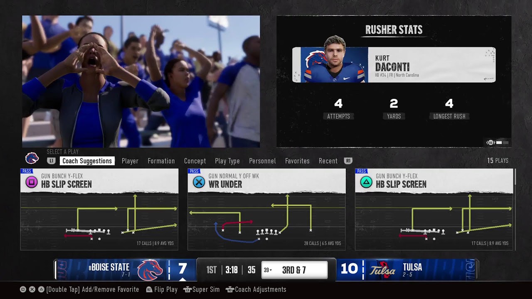Click the 35 play clock

tap(251, 270)
